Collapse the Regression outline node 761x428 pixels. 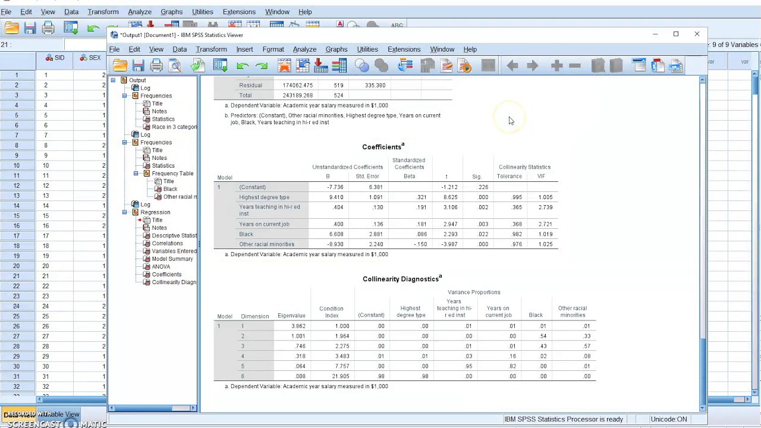[x=125, y=212]
